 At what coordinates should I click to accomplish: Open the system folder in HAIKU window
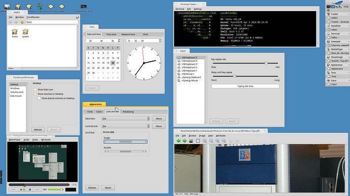(x=25, y=33)
